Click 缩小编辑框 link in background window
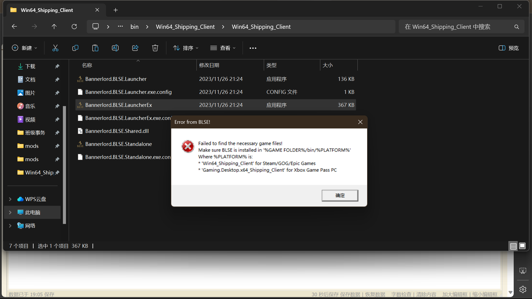Screen dimensions: 532x299 point(485,294)
